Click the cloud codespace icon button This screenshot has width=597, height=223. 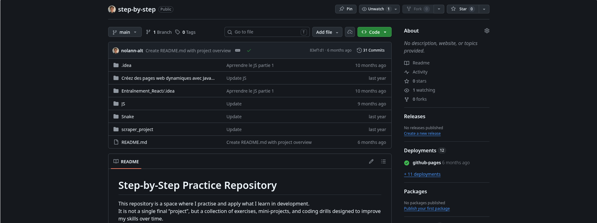350,32
